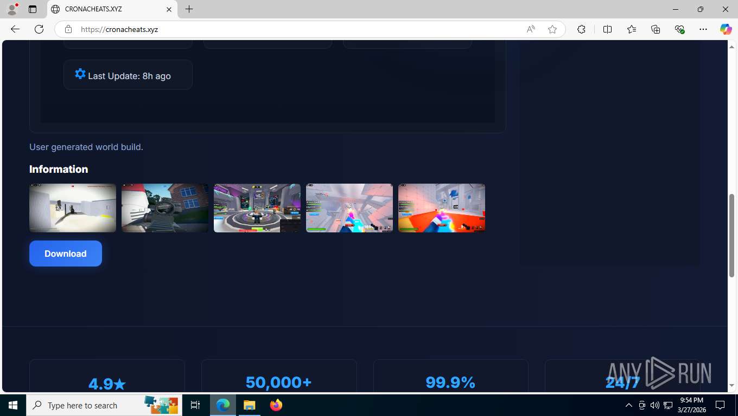
Task: Select the CRONACHEATS.XYZ tab
Action: 112,9
